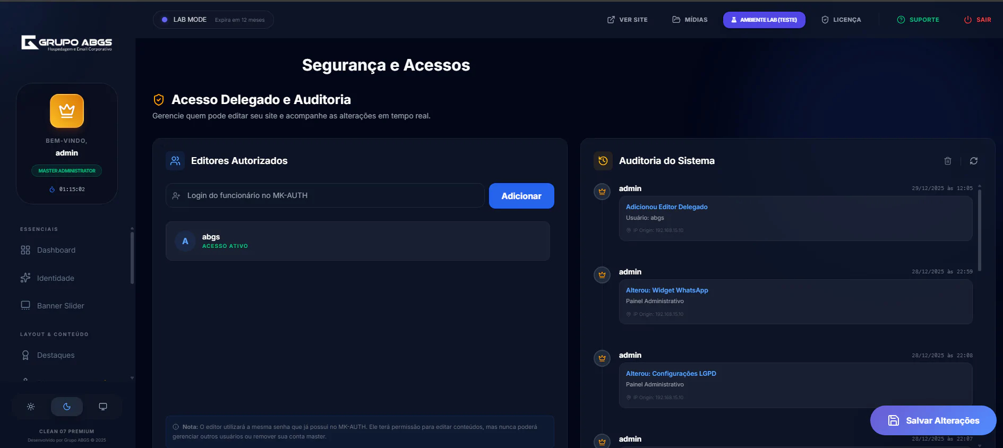Click the Editores Autorizados users icon
The width and height of the screenshot is (1003, 448).
tap(175, 161)
